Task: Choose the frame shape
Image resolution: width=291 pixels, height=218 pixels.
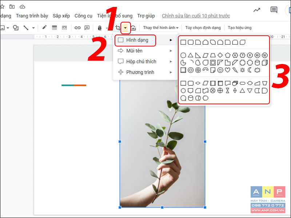Action: (x=213, y=62)
